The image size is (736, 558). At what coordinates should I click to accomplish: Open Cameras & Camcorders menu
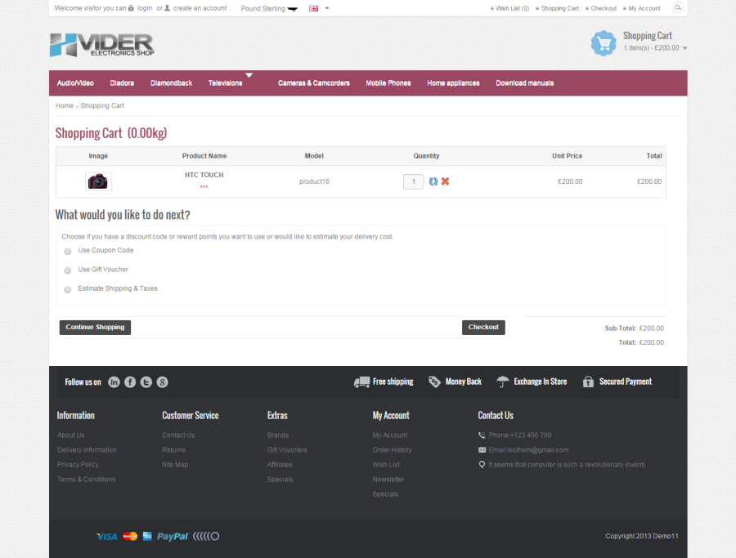(x=313, y=83)
